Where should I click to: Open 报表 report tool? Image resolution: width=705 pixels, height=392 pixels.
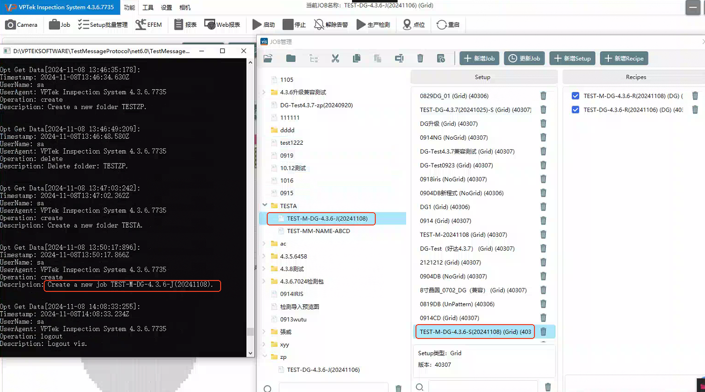pyautogui.click(x=185, y=24)
